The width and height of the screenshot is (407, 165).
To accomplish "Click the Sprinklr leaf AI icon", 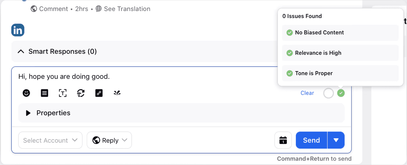I will coord(117,93).
